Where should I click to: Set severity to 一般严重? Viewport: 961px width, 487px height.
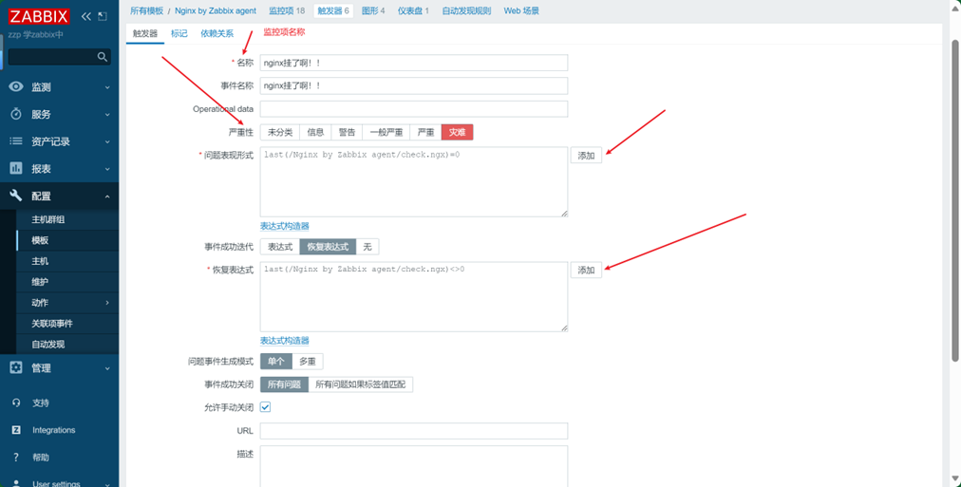pos(386,132)
